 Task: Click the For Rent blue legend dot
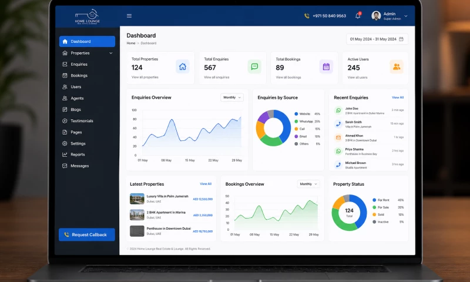pyautogui.click(x=374, y=200)
